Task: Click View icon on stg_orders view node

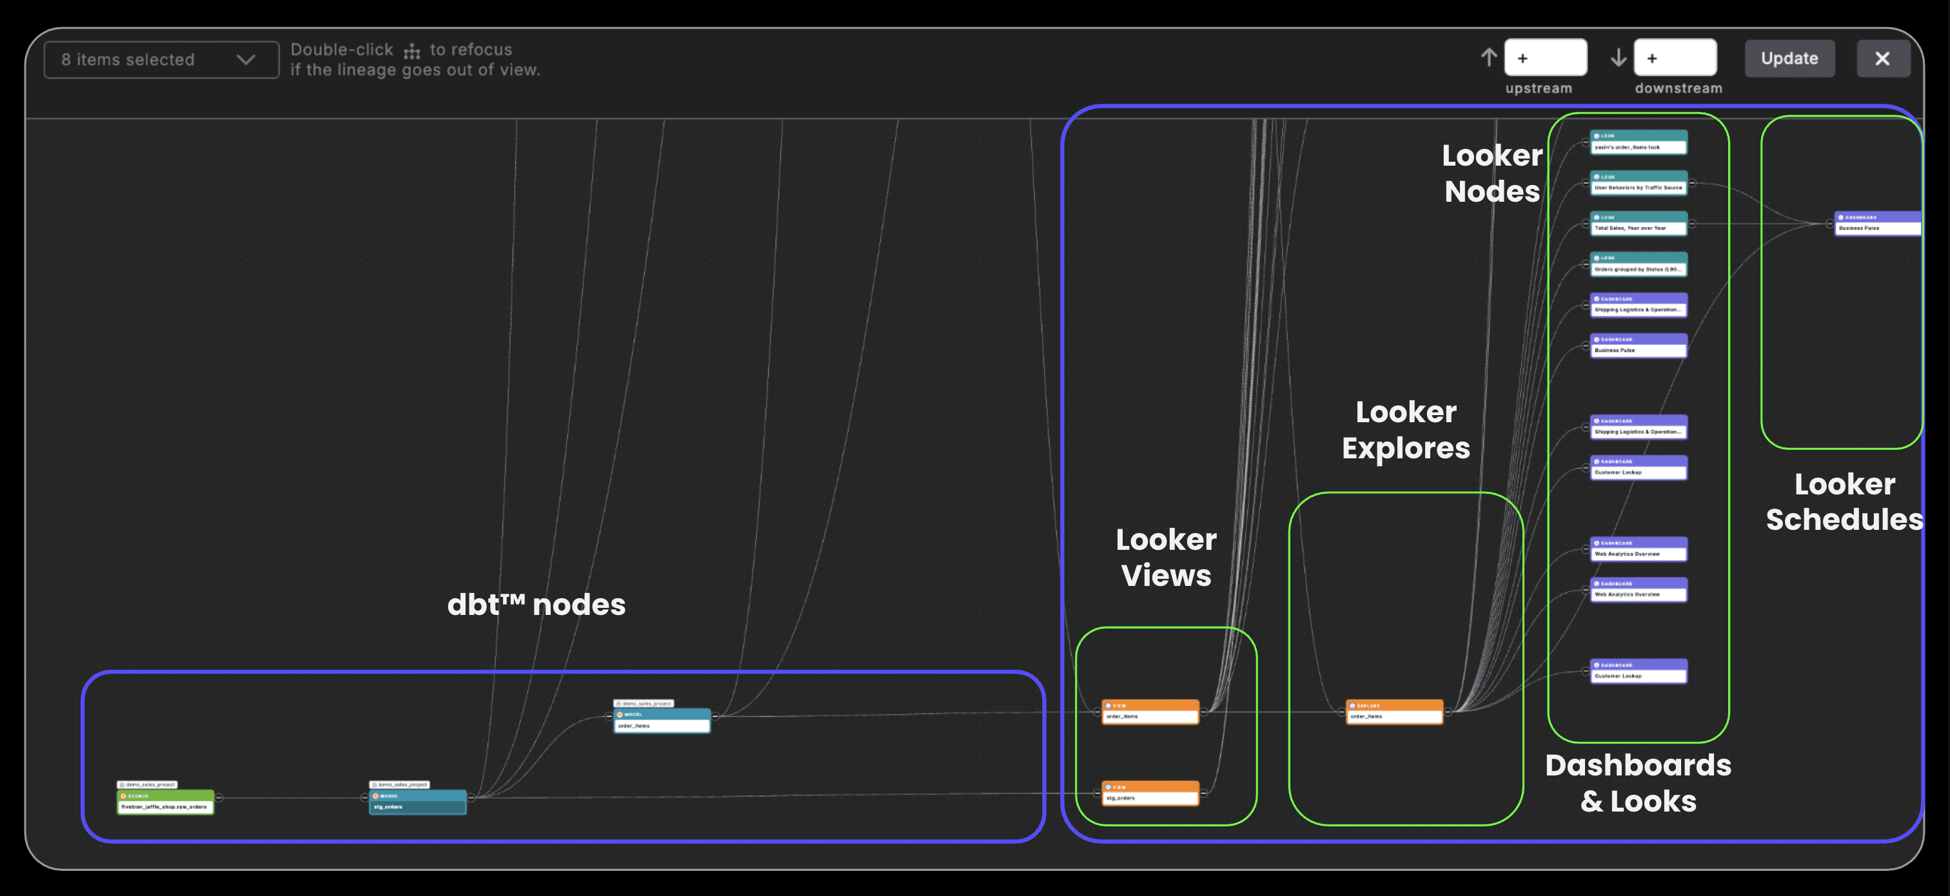Action: 1108,787
